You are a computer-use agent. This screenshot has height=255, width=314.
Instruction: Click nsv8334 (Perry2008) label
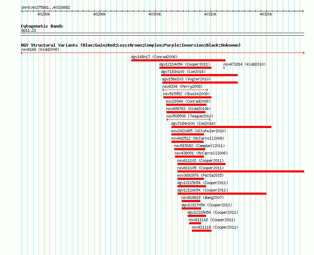(182, 86)
